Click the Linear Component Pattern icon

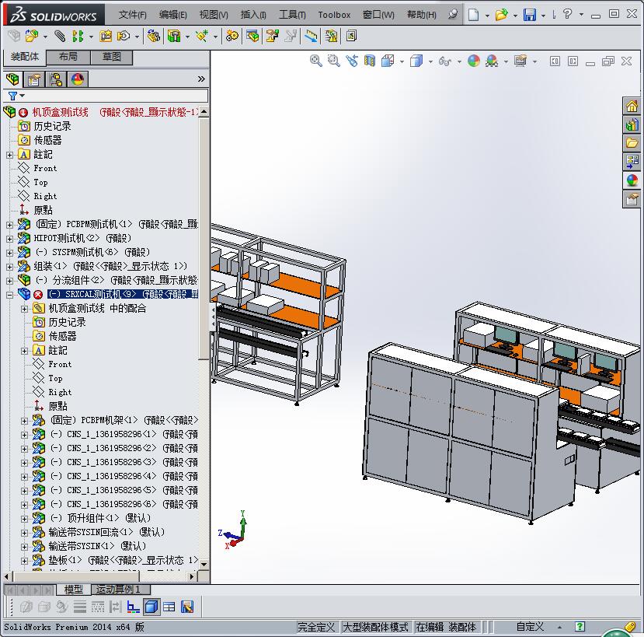click(78, 37)
